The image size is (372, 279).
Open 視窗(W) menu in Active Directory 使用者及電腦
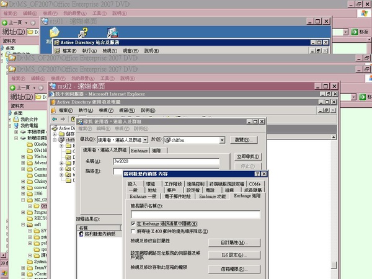(x=126, y=110)
